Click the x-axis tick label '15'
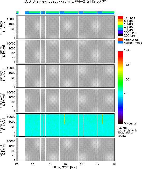 (x=65, y=164)
